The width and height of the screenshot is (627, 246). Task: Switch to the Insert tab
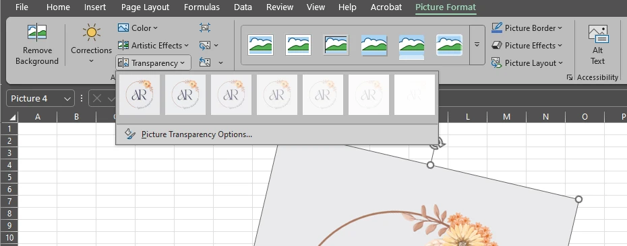(95, 7)
